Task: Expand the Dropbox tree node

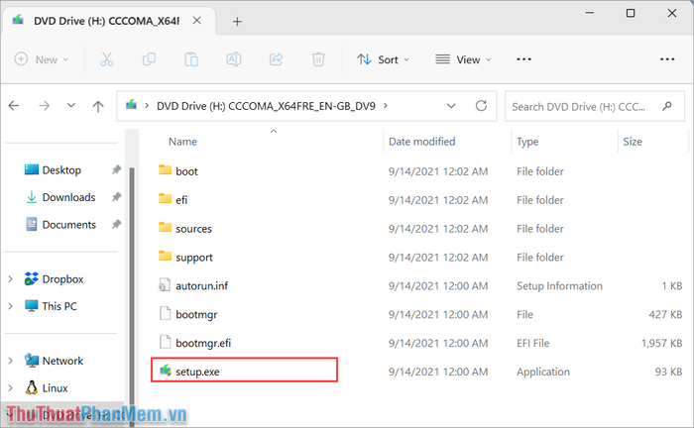Action: click(11, 279)
